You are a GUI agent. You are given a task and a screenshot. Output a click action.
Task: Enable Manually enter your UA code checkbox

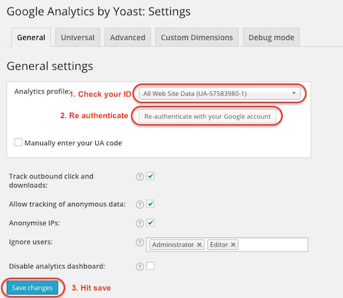(18, 142)
